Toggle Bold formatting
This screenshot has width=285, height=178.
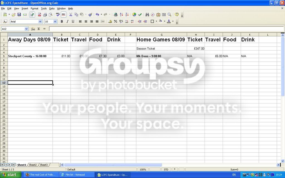[x=62, y=21]
